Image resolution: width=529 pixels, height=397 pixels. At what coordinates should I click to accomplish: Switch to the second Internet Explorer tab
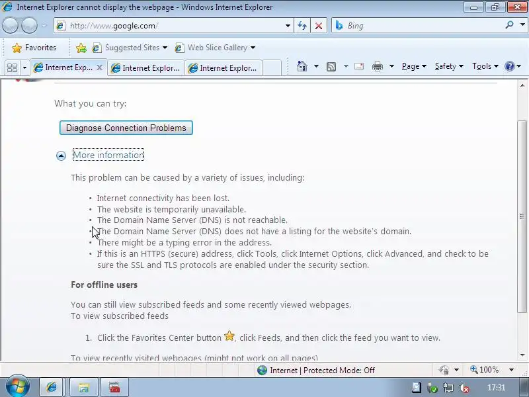click(x=145, y=68)
